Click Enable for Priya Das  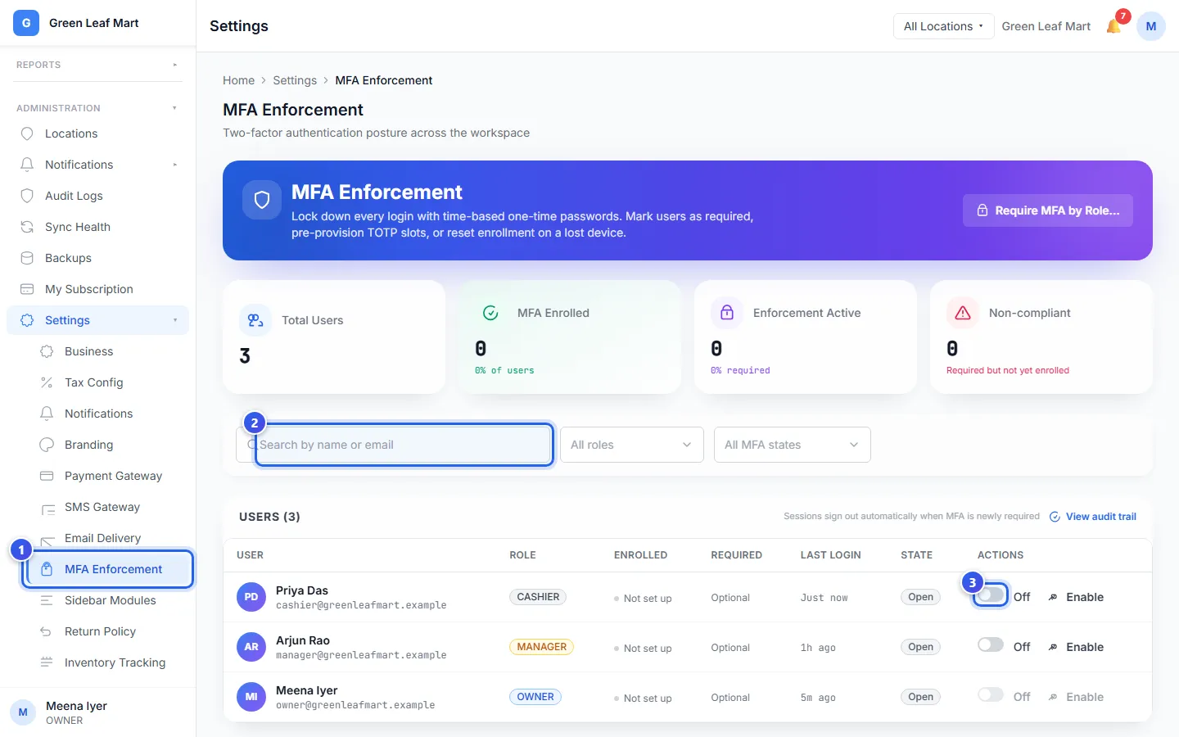1076,597
